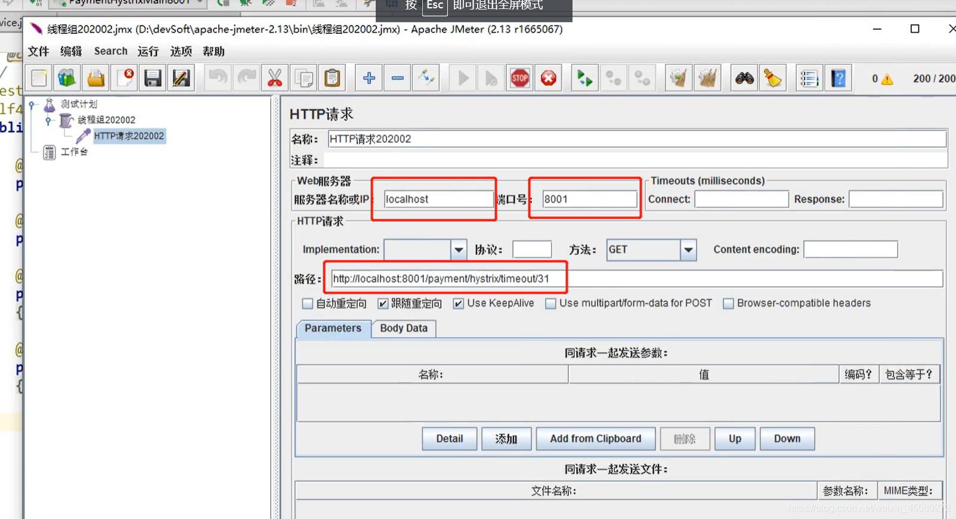Collapse the 测试计划 tree node
Screen dimensions: 956x519
pos(32,105)
